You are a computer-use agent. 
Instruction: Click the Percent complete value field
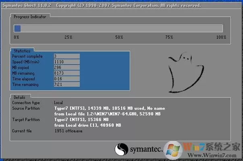[x=67, y=56]
